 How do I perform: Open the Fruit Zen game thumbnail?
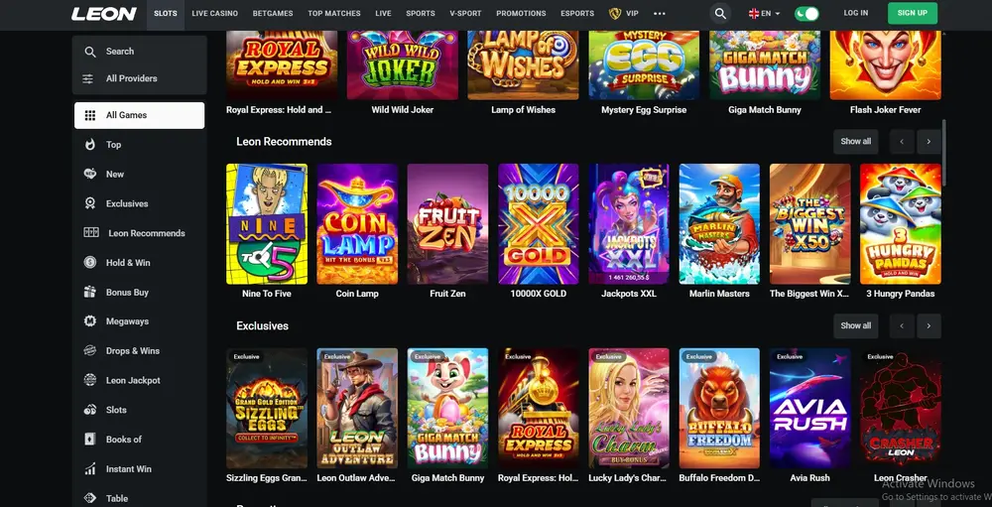[447, 224]
